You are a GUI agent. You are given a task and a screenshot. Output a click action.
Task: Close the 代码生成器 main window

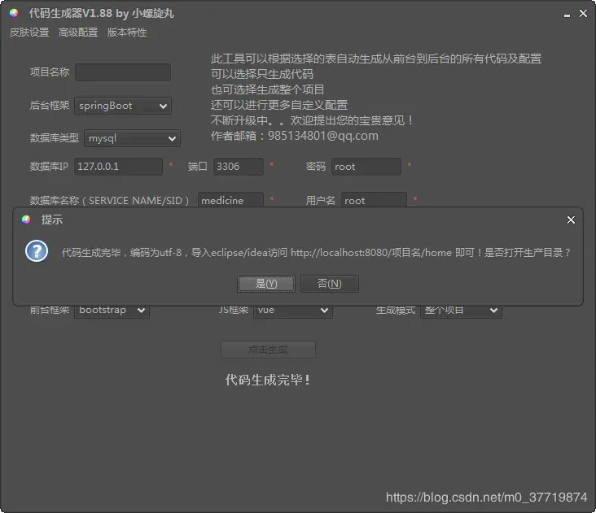point(583,13)
